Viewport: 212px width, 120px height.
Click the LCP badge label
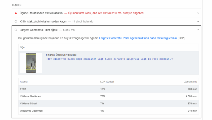[181, 38]
